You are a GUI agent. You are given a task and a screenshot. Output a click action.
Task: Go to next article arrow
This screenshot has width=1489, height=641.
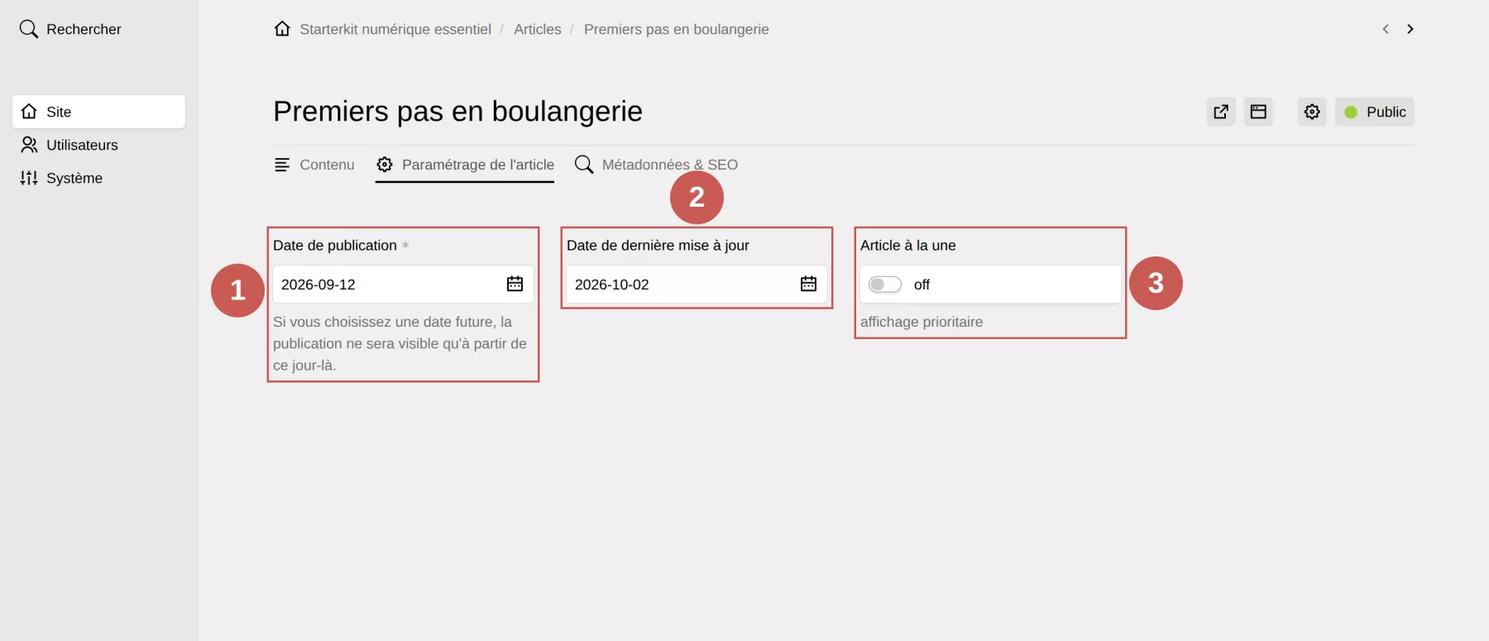coord(1410,29)
